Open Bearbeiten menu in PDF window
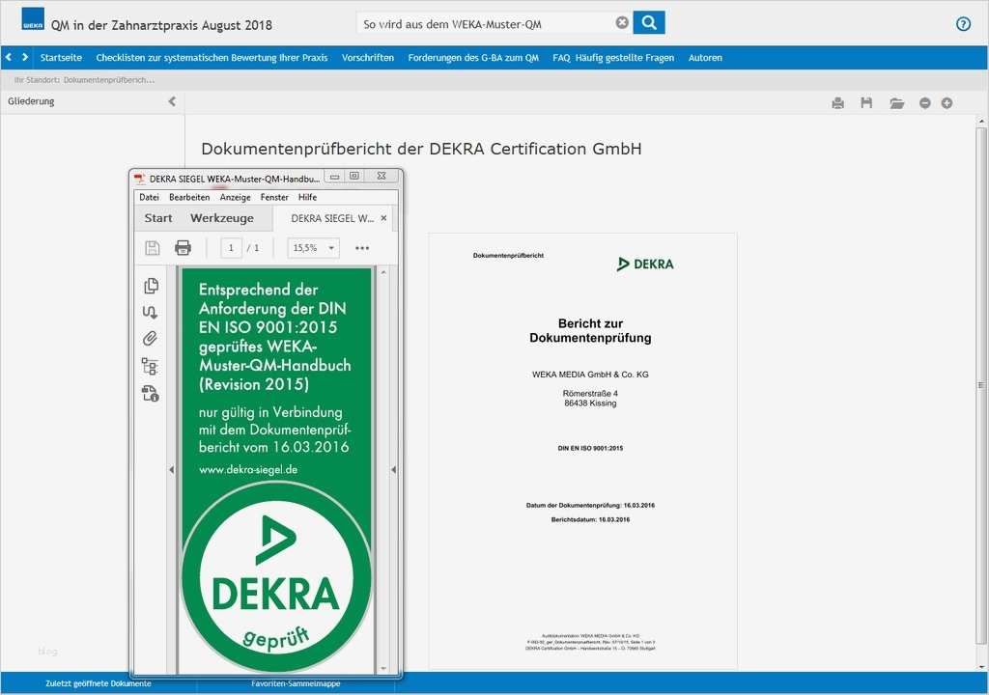 (189, 198)
